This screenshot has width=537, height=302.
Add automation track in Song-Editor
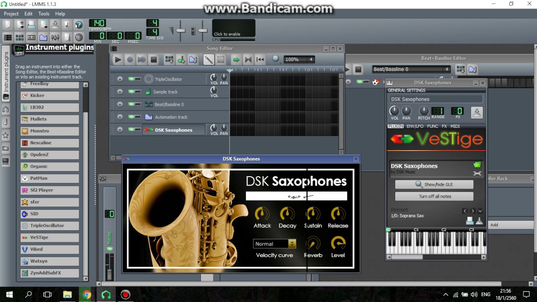pyautogui.click(x=193, y=60)
